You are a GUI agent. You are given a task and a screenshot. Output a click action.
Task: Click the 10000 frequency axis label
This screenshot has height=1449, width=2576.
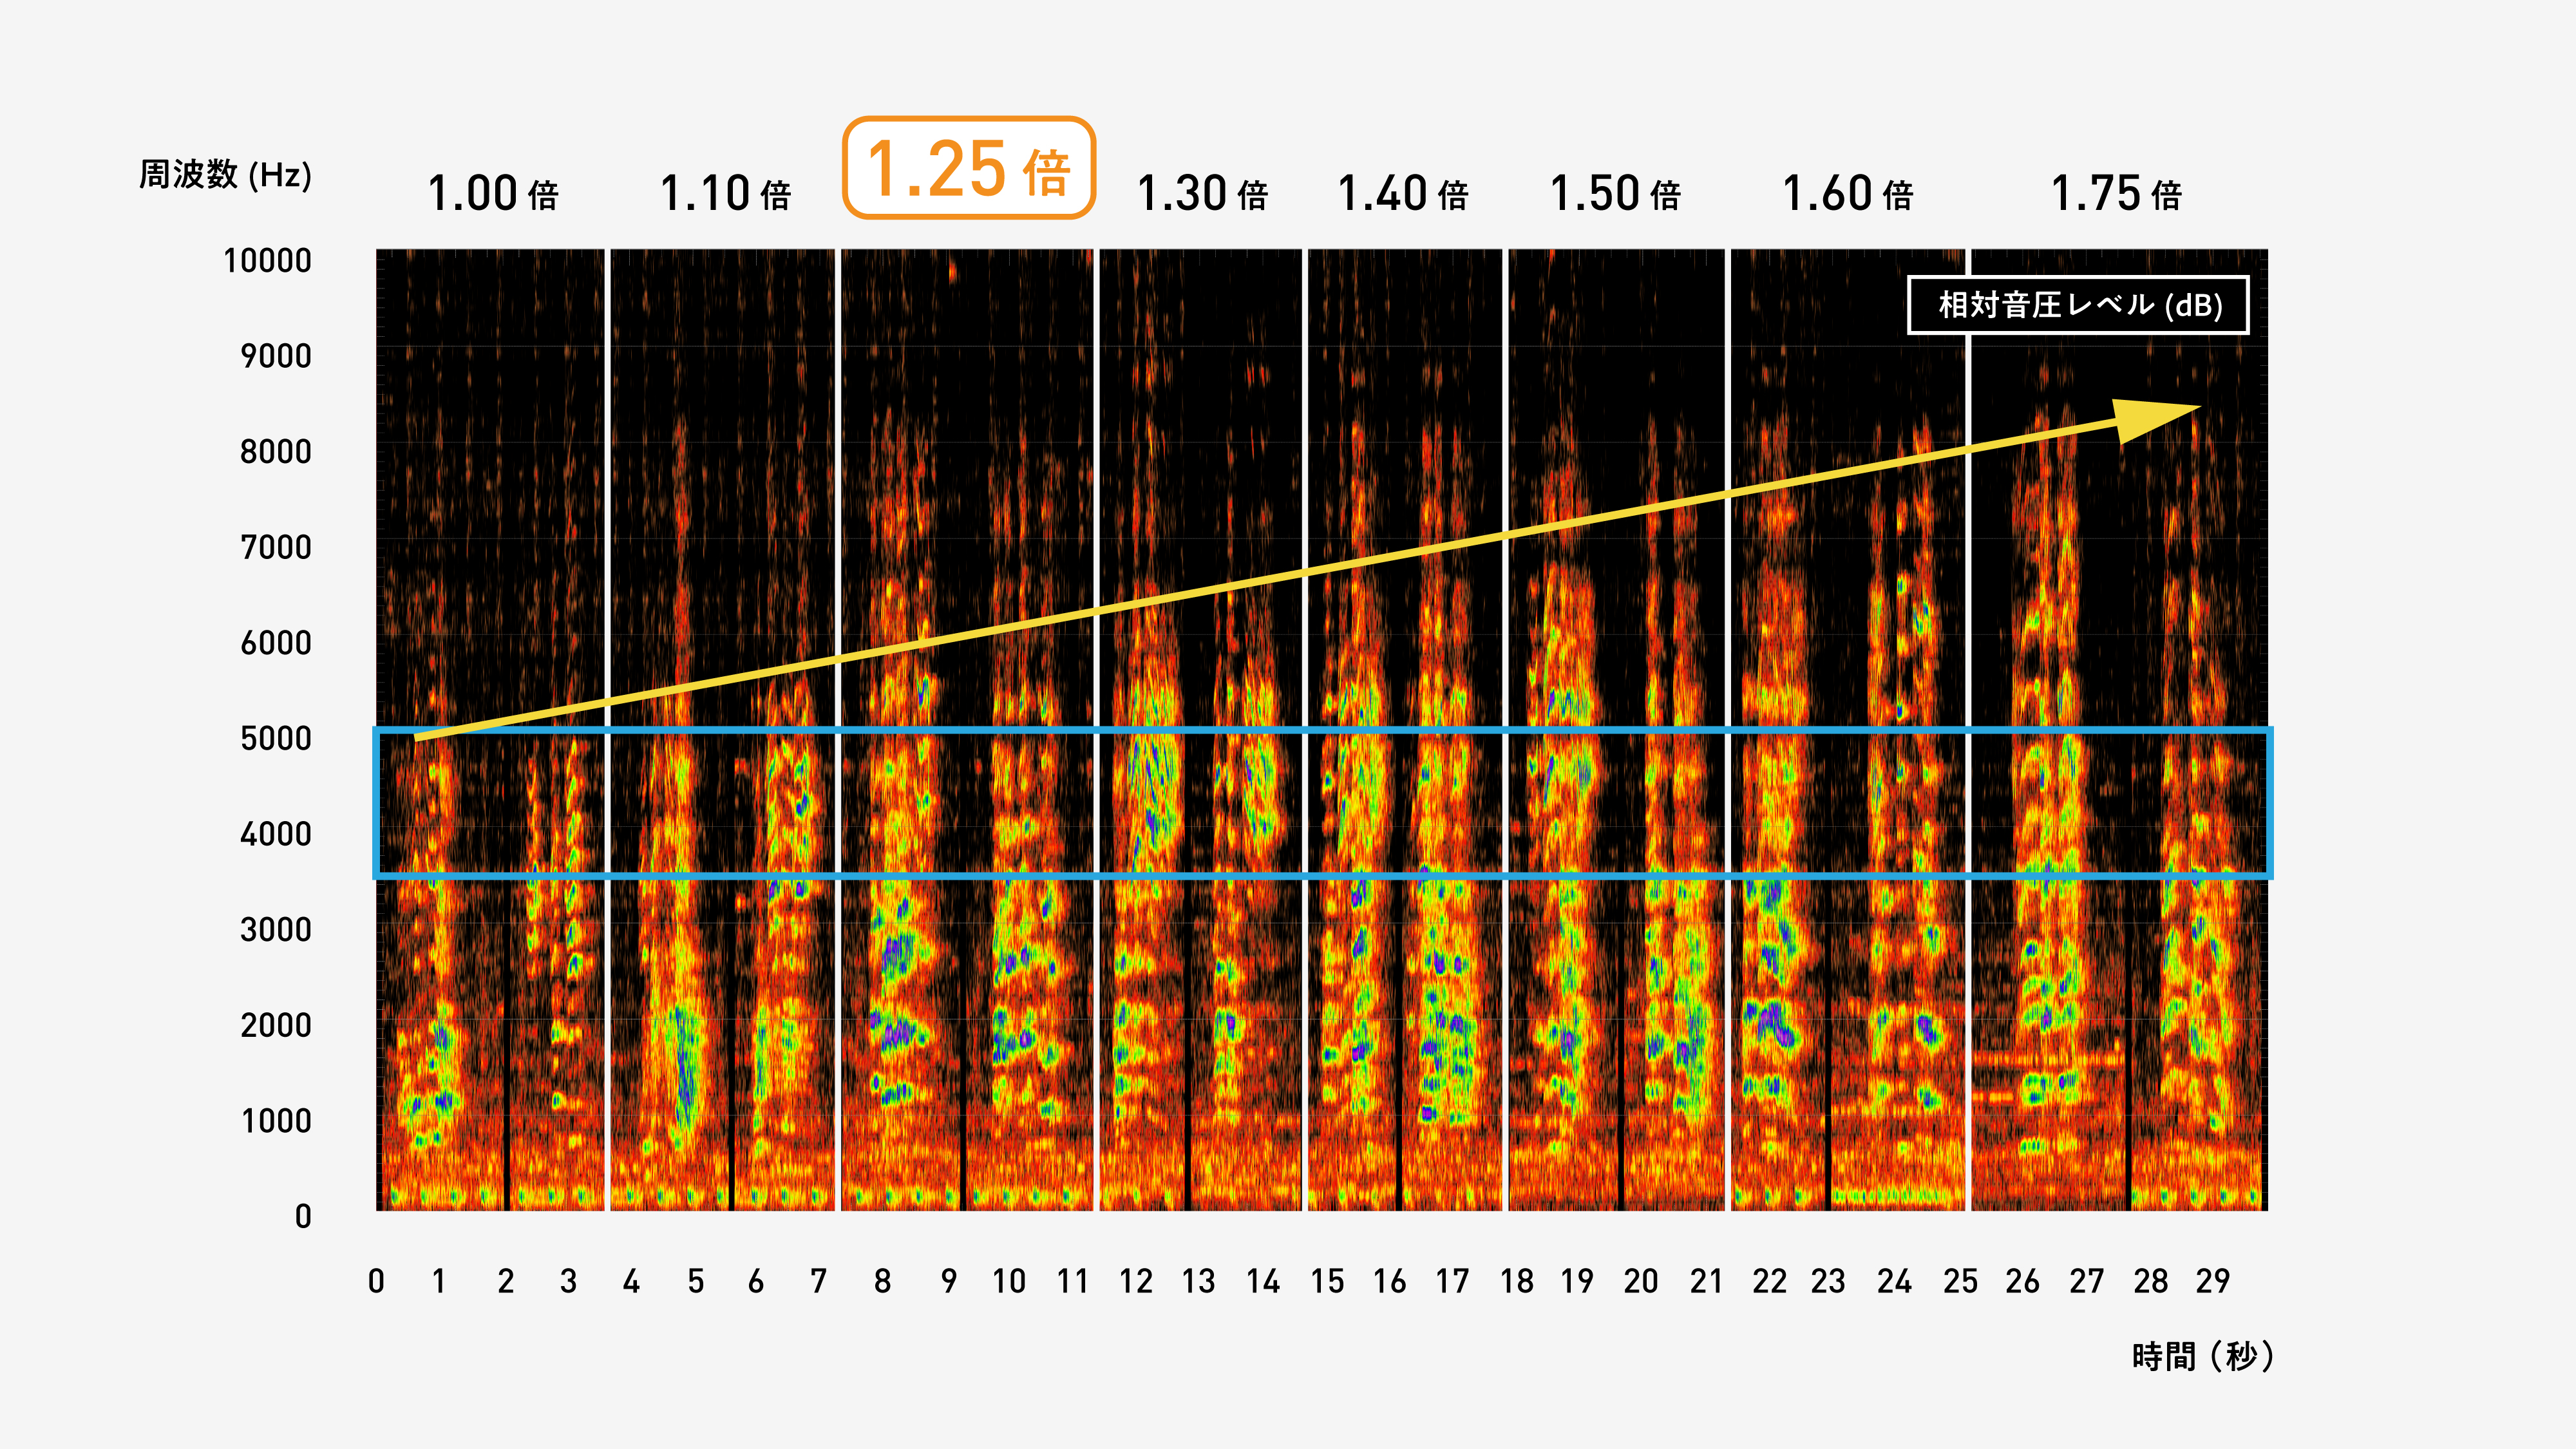click(267, 261)
